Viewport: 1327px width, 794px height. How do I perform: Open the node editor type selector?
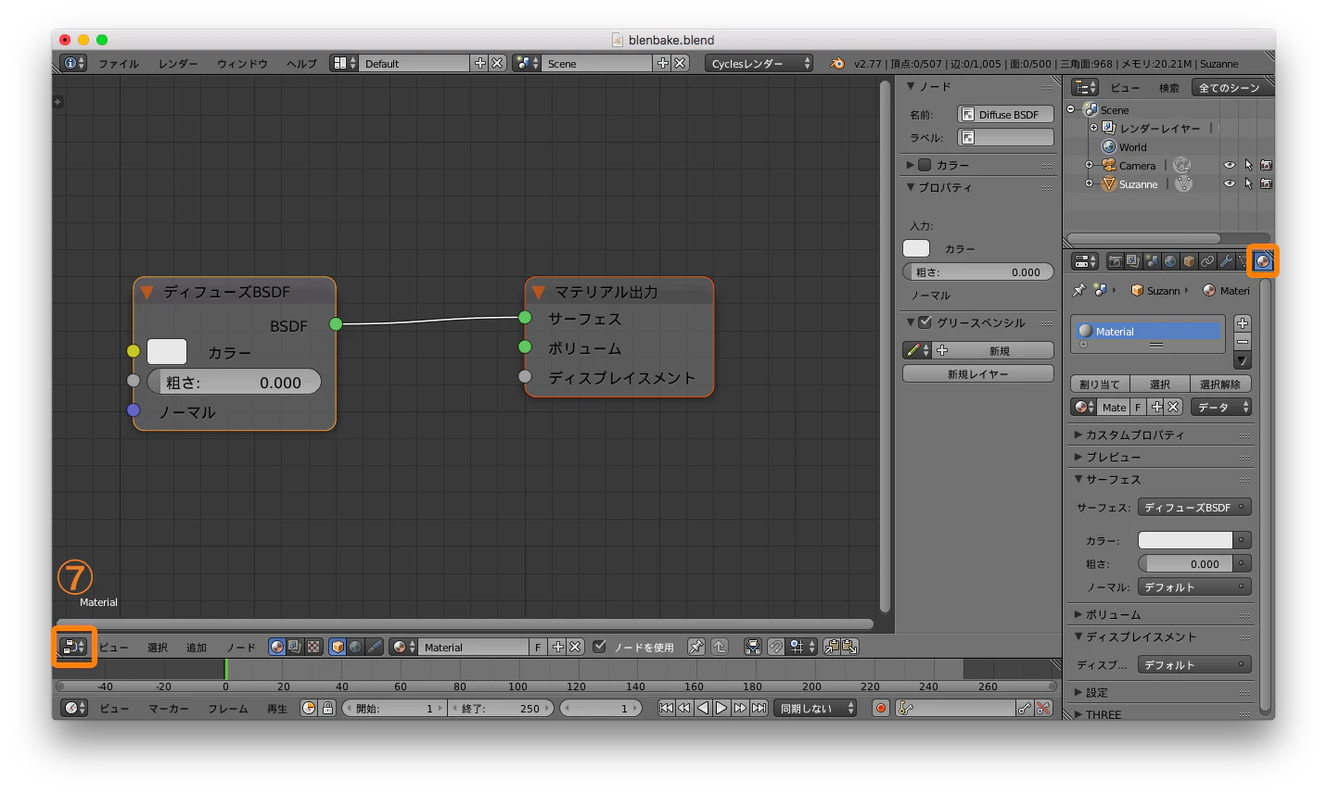(x=73, y=647)
